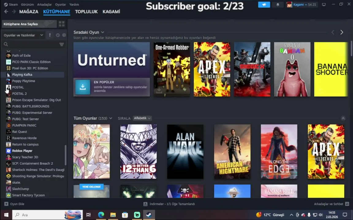353x220 pixels.
Task: Open the Alfabetik sort dropdown
Action: click(142, 118)
